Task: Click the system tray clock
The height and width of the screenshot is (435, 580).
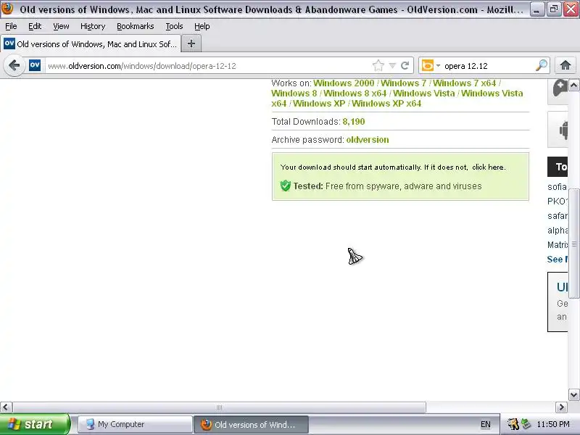Action: [553, 424]
